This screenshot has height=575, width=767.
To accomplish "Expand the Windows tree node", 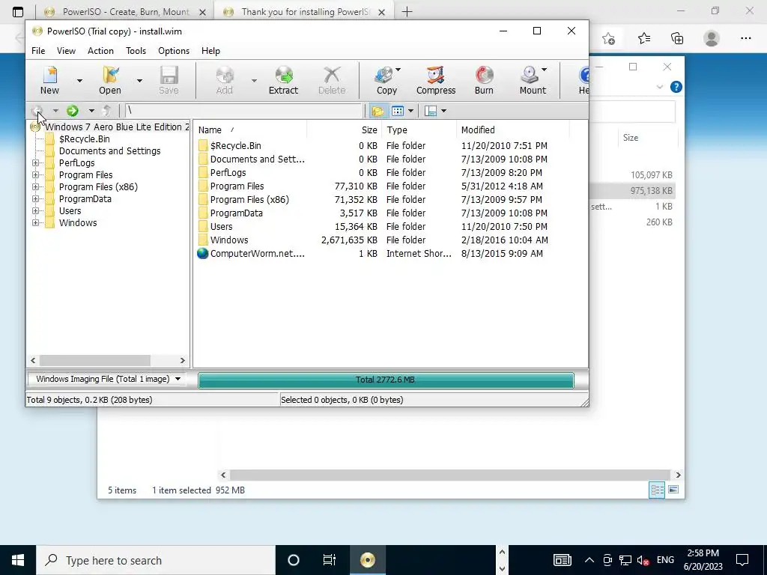I will point(35,222).
